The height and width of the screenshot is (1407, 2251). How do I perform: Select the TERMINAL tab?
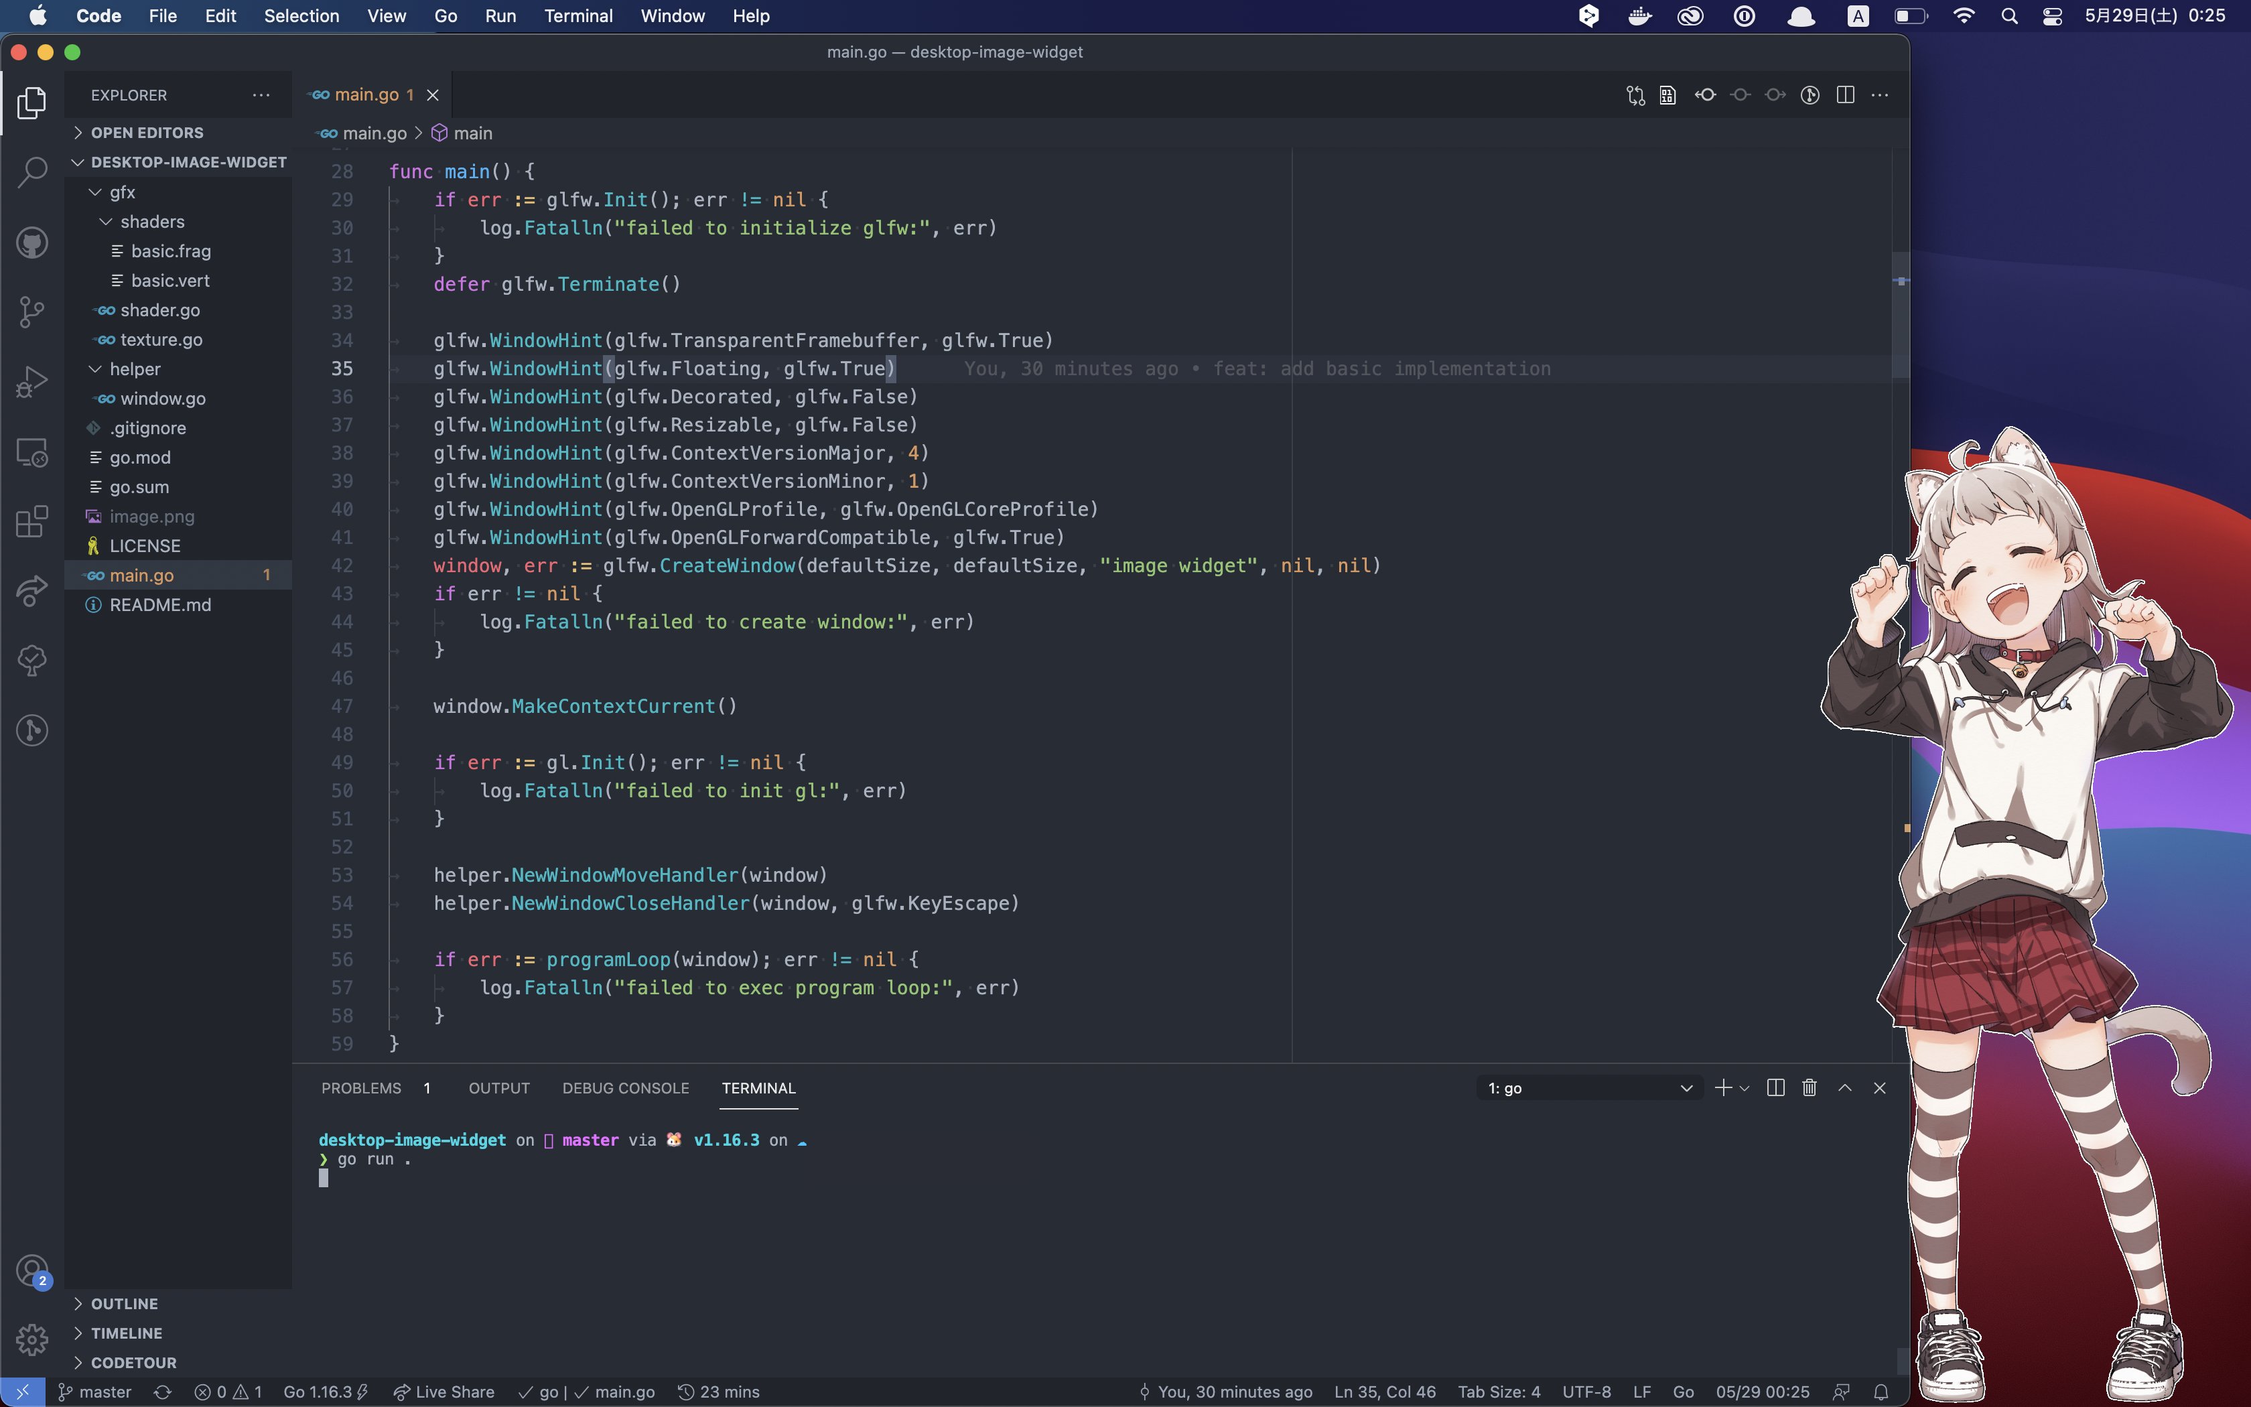pyautogui.click(x=758, y=1088)
